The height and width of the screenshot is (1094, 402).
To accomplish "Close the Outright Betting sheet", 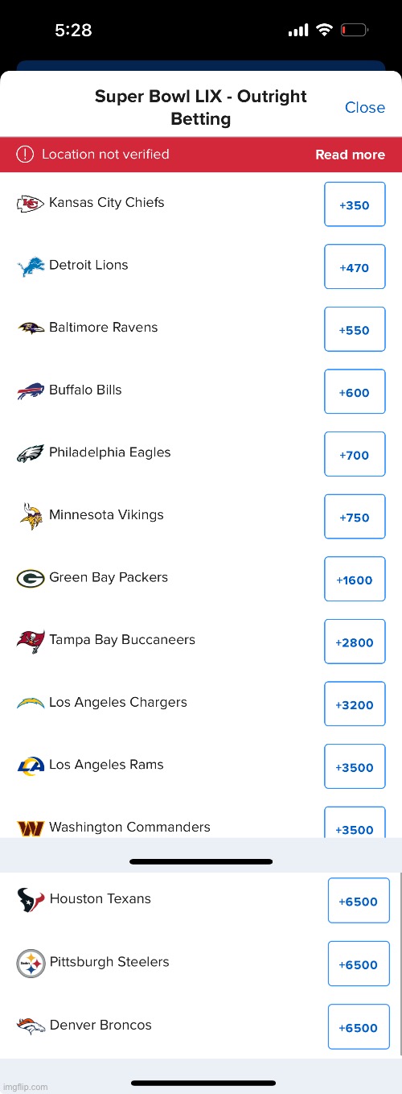I will (x=365, y=108).
